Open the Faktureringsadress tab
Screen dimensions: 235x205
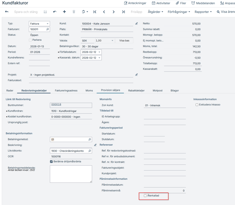click(x=66, y=91)
